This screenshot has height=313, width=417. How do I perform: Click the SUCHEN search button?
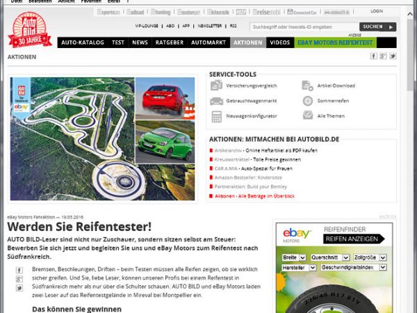(377, 27)
